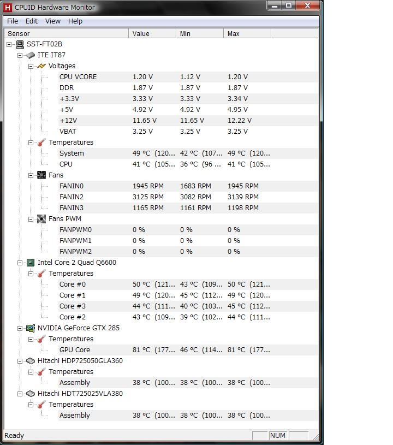The image size is (393, 445).
Task: Click the ITE IT87 chip icon
Action: click(x=31, y=55)
